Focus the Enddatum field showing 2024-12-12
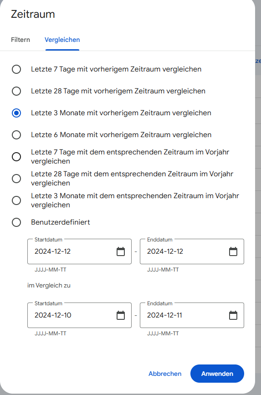This screenshot has width=261, height=395. tap(192, 251)
